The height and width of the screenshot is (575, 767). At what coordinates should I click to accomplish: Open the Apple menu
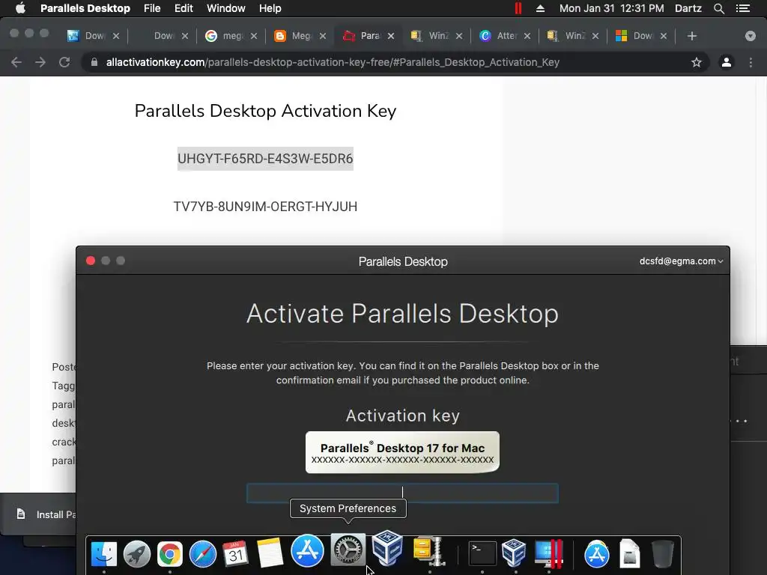coord(20,8)
